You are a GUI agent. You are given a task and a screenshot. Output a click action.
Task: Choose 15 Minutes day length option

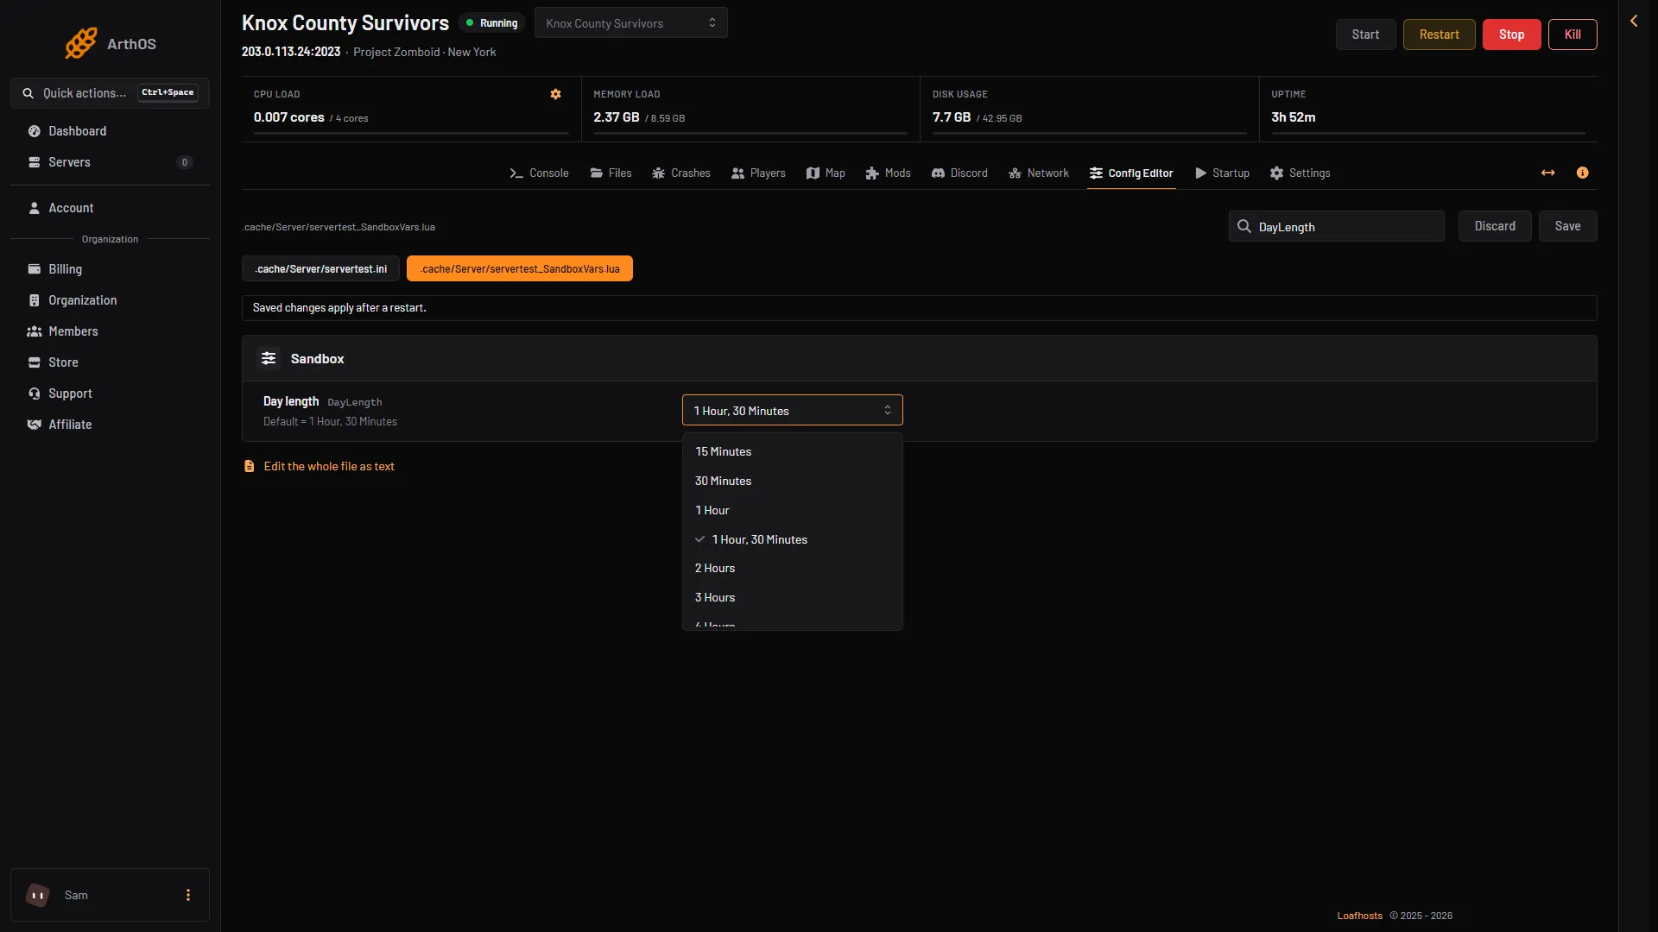(x=793, y=451)
